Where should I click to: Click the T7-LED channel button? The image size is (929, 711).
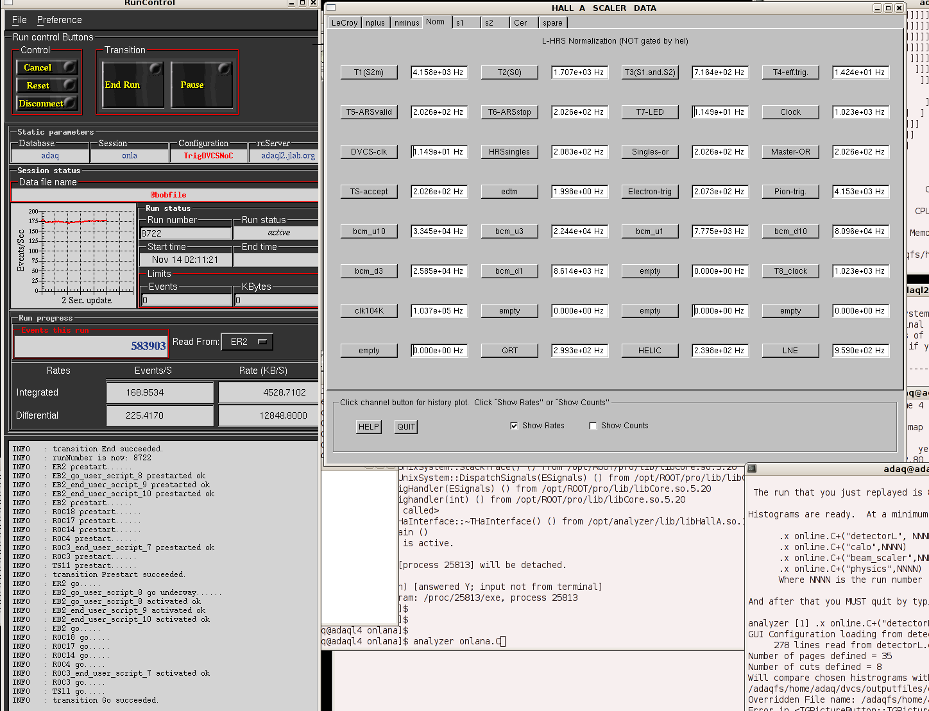pos(650,112)
